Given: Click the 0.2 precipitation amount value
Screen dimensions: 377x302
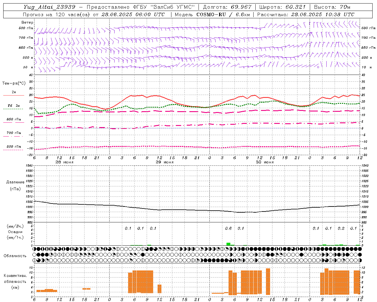Looking at the screenshot, I should (341, 228).
